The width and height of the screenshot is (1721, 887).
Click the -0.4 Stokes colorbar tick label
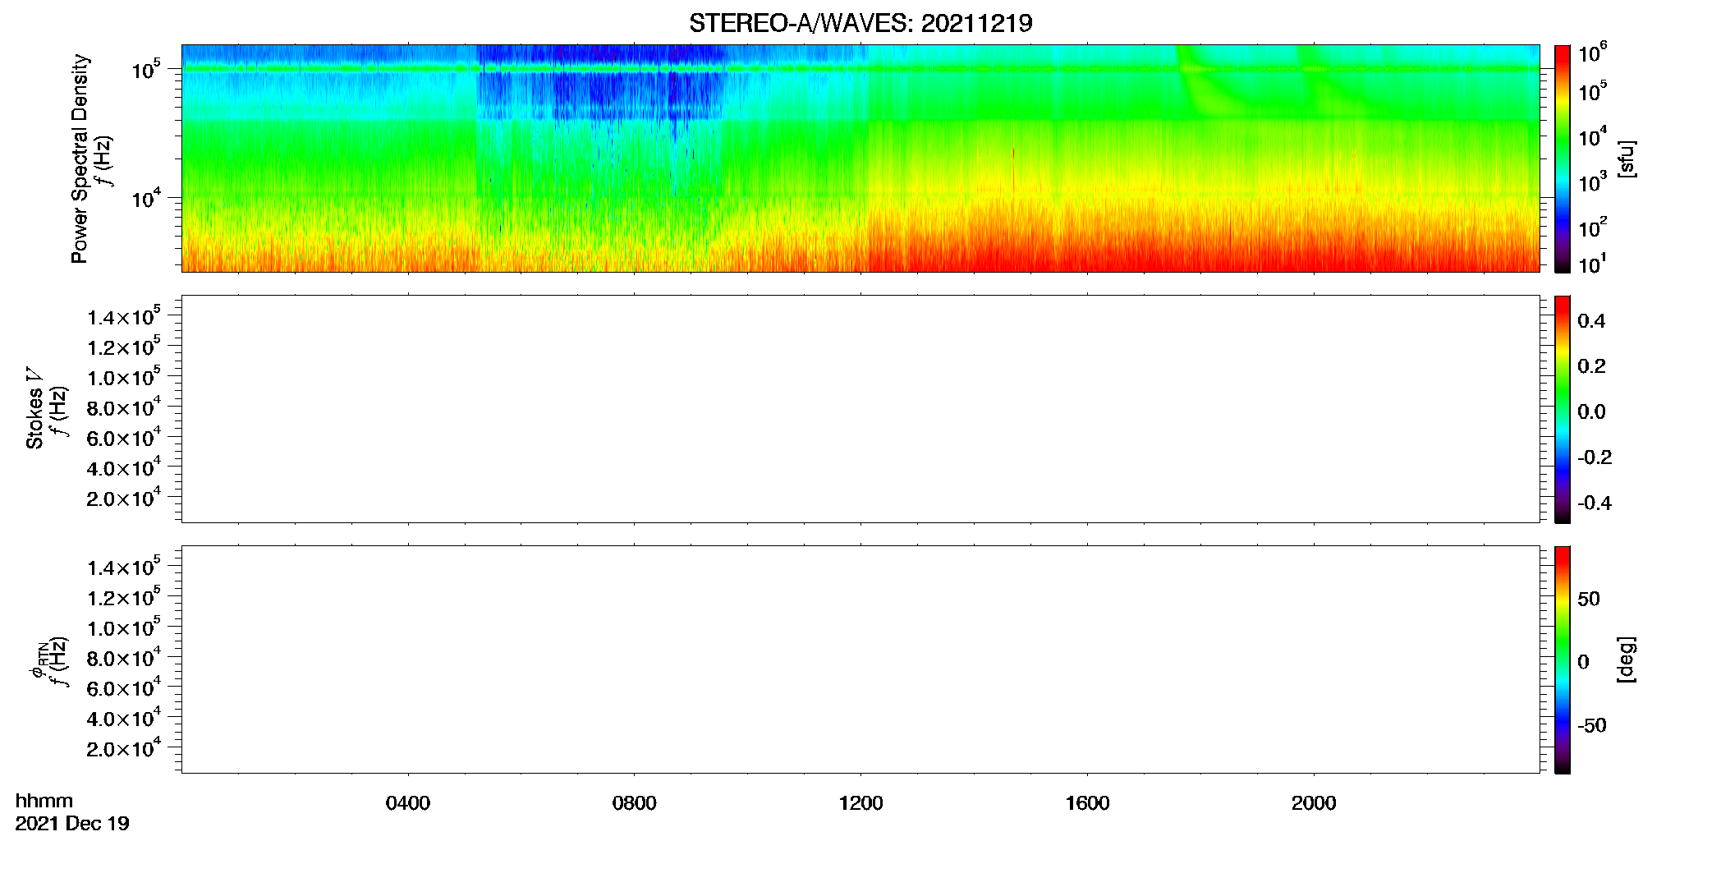click(x=1595, y=503)
